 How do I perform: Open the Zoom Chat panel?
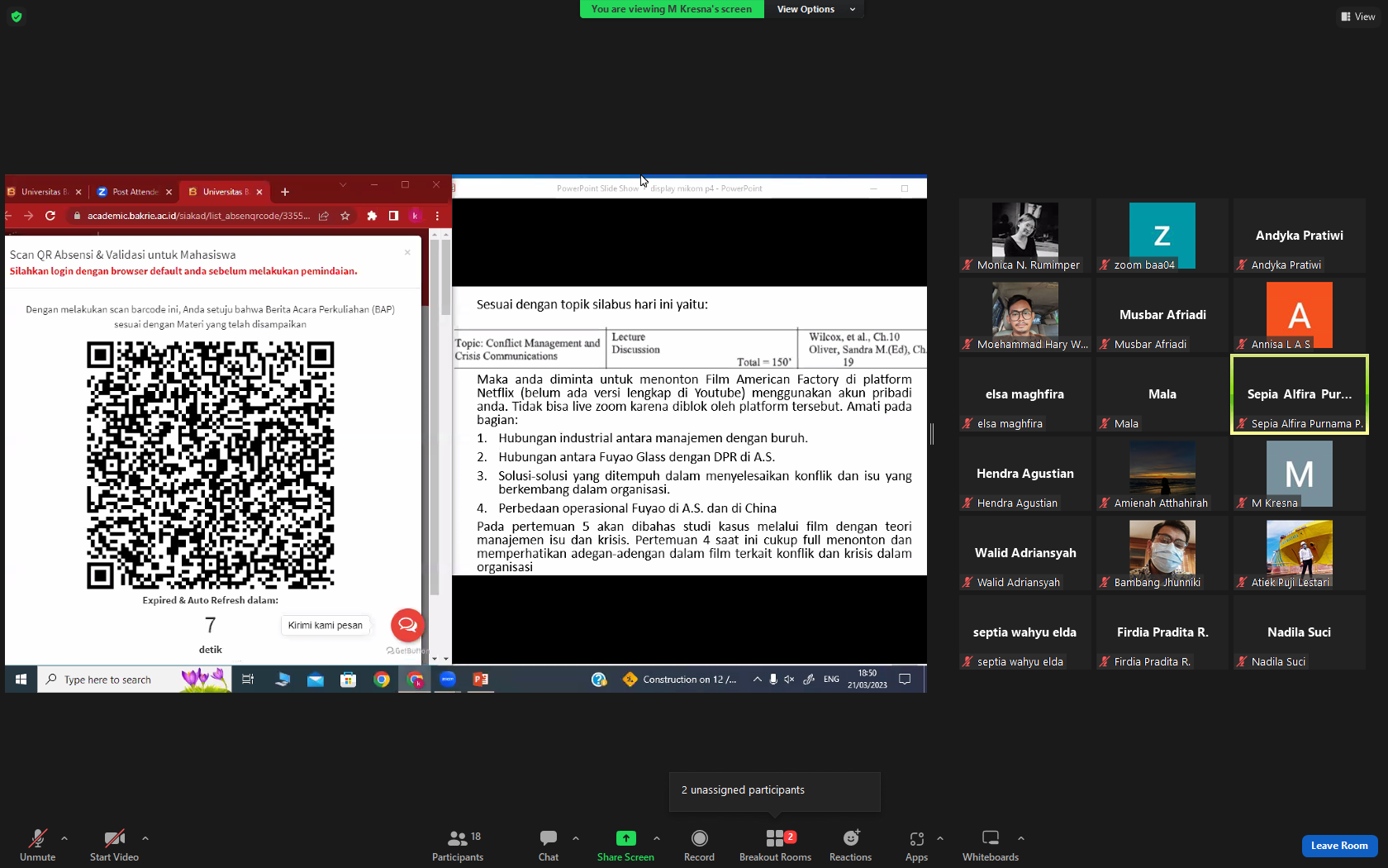[549, 845]
